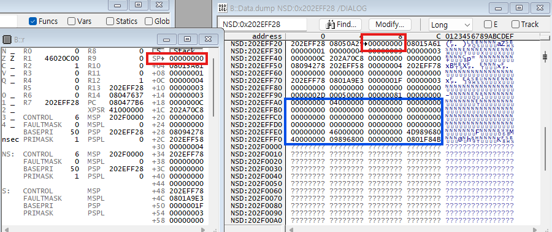
Task: Click left scroll arrow under Data.dump window
Action: tap(292, 230)
